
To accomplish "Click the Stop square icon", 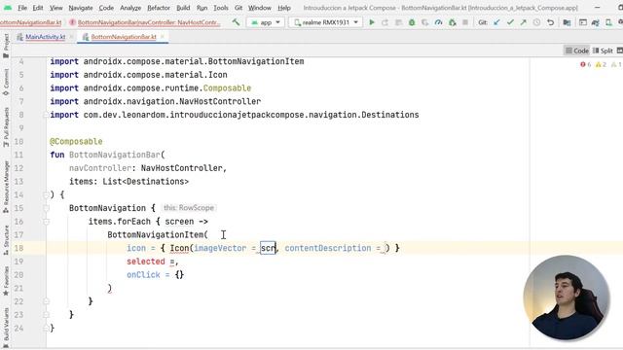I will 465,22.
